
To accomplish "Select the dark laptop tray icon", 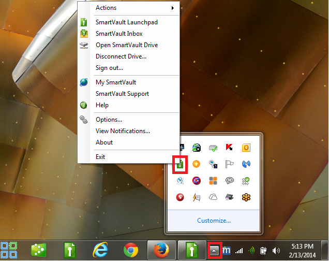I will 229,197.
